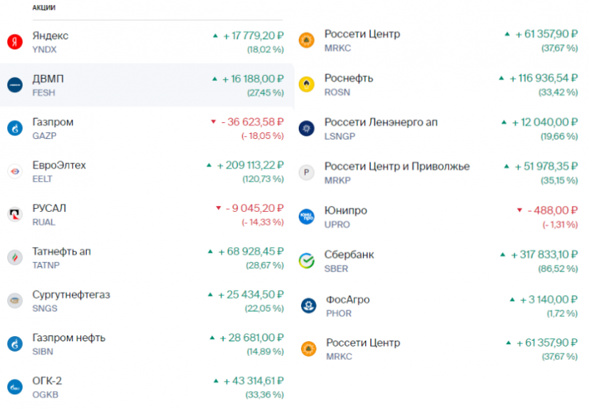
Task: Select the Юнипро logo icon
Action: coord(307,216)
